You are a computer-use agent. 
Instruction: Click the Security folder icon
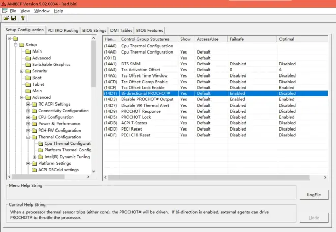(28, 71)
